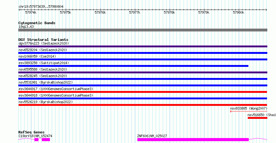Open the nsv516650 variant label
276x143 pixels.
(x=261, y=115)
